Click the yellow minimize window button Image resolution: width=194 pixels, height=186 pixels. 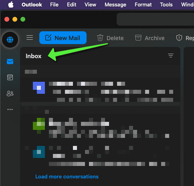(x=15, y=19)
